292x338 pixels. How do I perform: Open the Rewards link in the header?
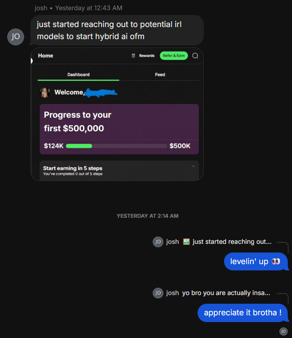(x=146, y=56)
